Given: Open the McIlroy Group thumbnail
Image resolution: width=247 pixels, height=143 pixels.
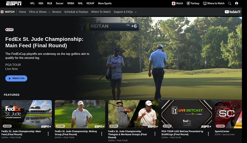Looking at the screenshot, I should (x=80, y=114).
